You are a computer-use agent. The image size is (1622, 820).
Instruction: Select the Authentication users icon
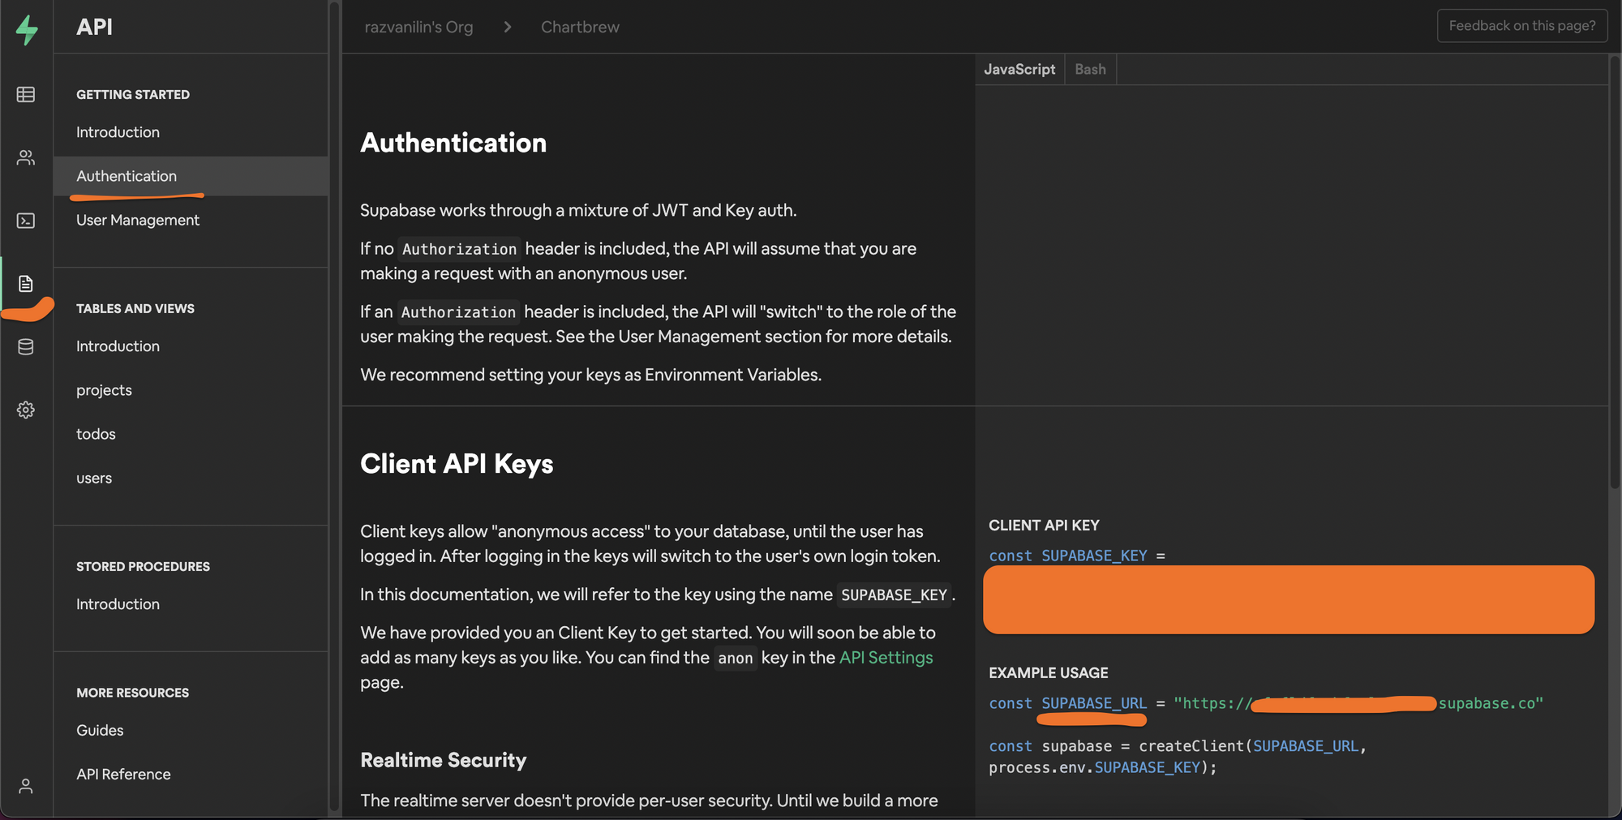pos(25,158)
